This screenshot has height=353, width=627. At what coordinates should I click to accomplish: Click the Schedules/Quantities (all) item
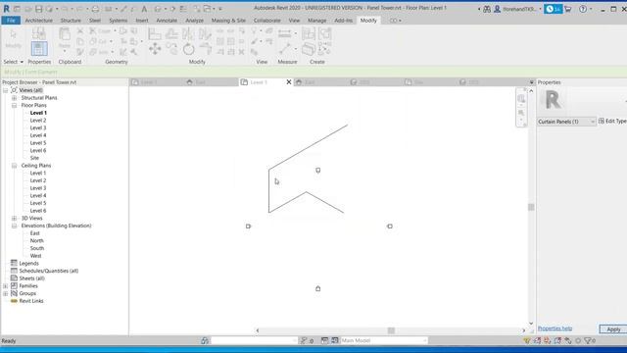[x=48, y=271]
